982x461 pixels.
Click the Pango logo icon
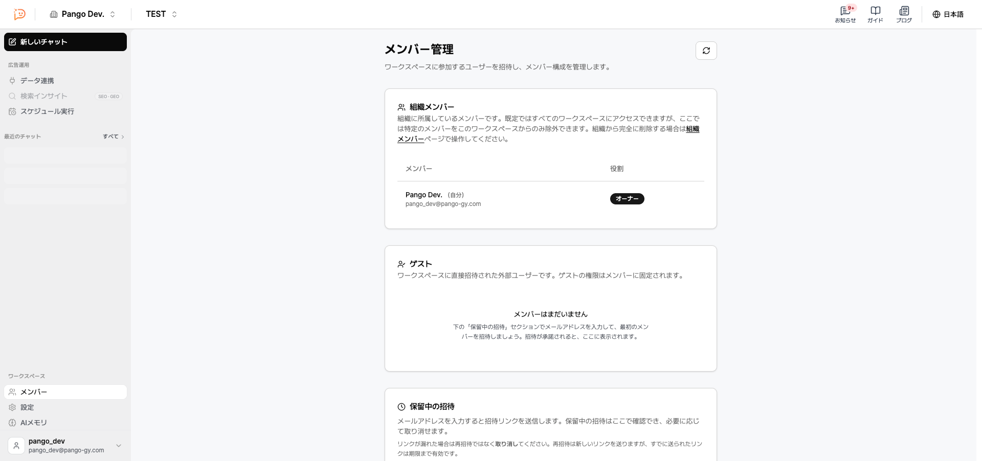19,14
